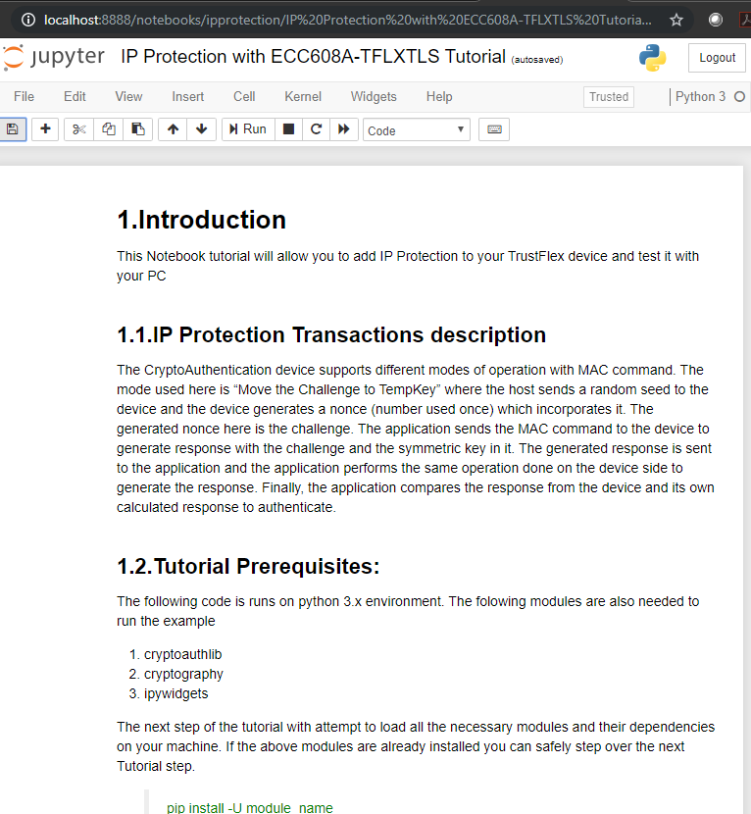Click the Logout button
Viewport: 751px width, 814px height.
tap(718, 58)
